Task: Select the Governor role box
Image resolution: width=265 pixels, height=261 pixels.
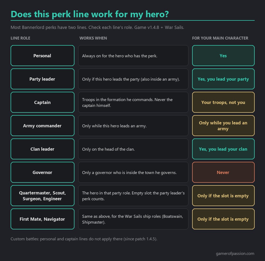Action: point(42,172)
